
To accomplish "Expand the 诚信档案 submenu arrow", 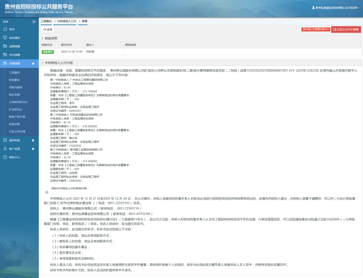I will click(33, 140).
